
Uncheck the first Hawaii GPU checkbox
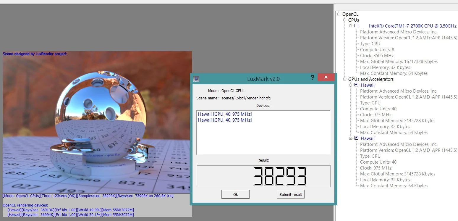point(356,85)
